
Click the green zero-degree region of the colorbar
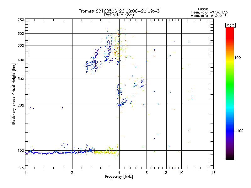click(x=230, y=94)
